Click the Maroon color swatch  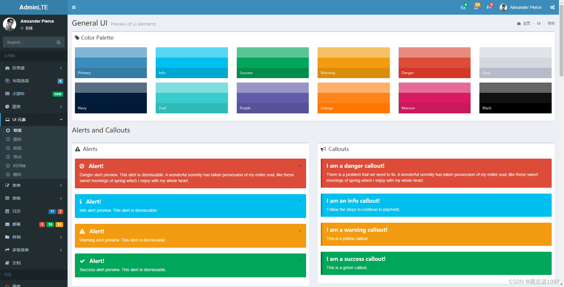point(434,98)
